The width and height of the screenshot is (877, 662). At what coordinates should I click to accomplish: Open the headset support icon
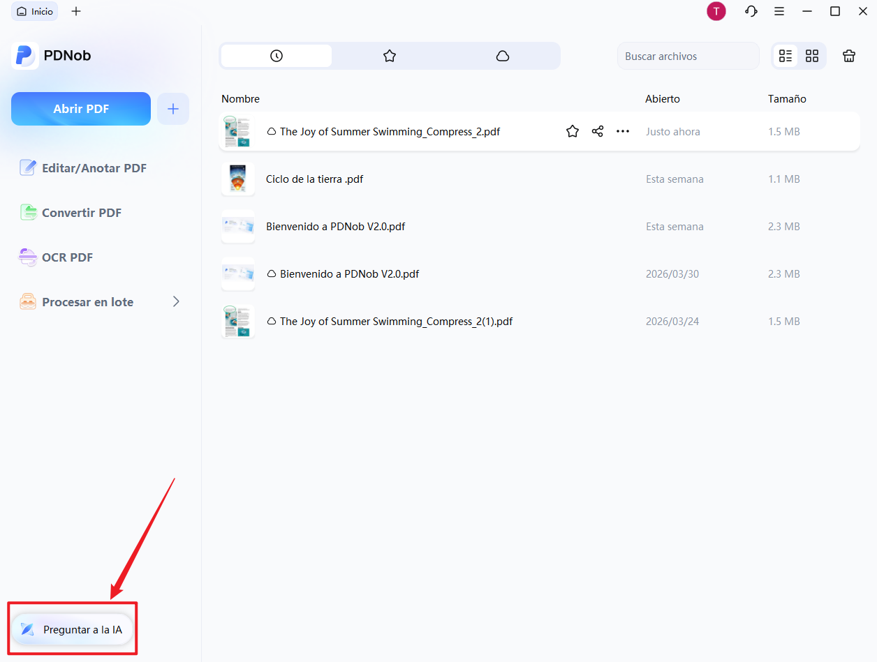[751, 11]
